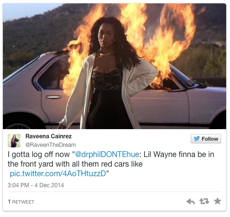Click the hillside sky corner of photo

click(24, 11)
